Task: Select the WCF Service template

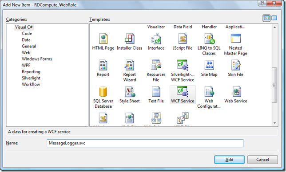Action: (183, 95)
